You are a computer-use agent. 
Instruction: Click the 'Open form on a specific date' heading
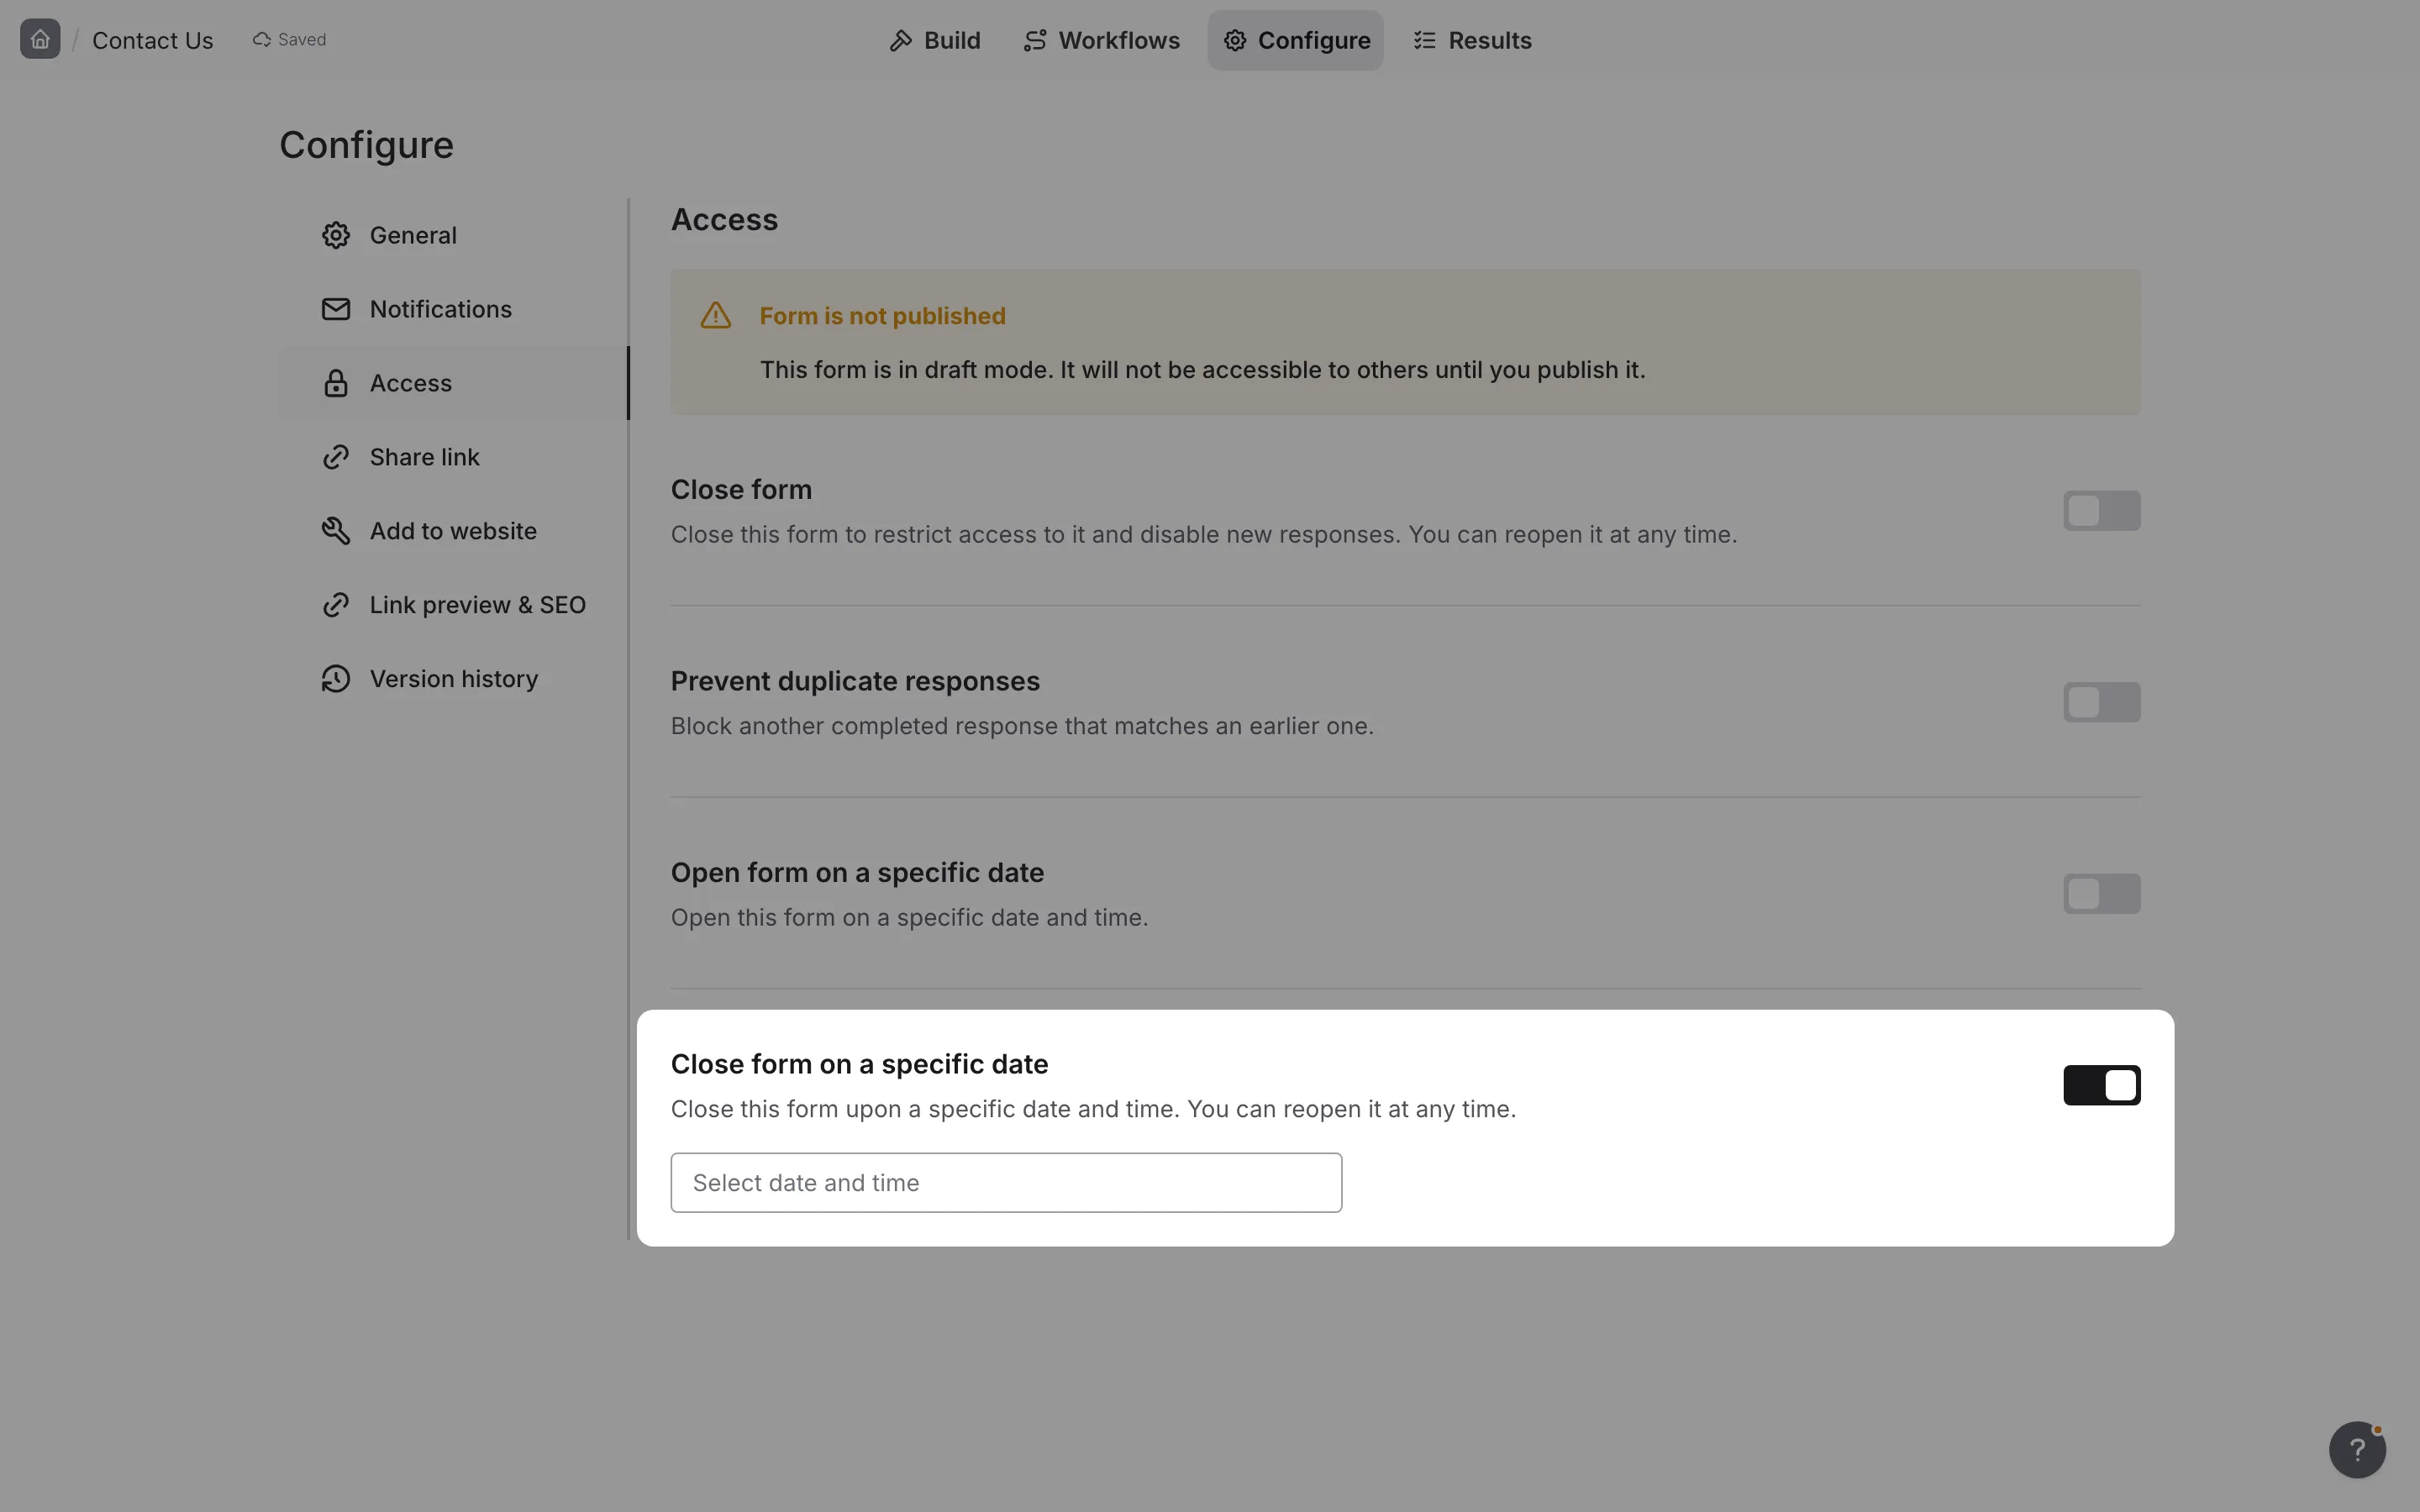click(857, 873)
